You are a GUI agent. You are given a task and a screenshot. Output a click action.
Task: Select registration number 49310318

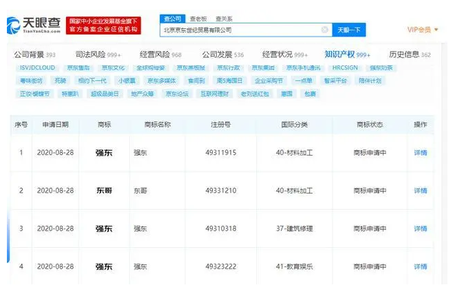coord(221,229)
